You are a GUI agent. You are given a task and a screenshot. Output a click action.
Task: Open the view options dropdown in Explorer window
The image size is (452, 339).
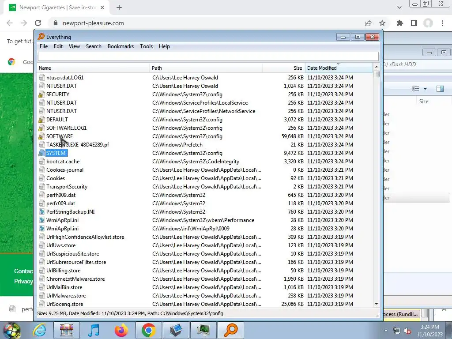coord(425,89)
